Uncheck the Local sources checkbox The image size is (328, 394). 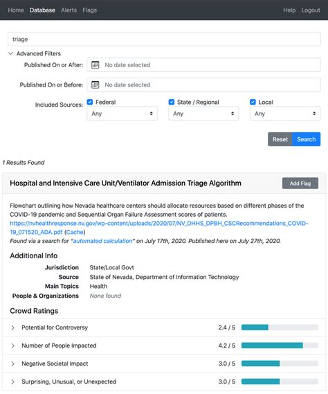click(x=253, y=102)
